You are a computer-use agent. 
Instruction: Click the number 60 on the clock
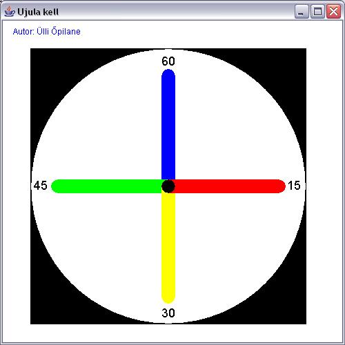168,61
